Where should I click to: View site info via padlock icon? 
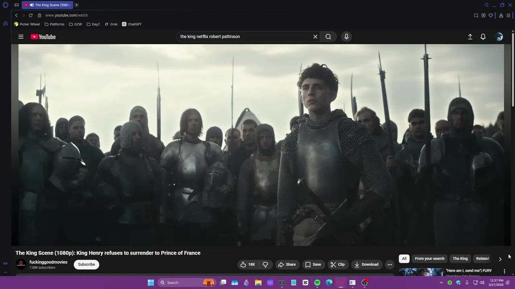[39, 15]
